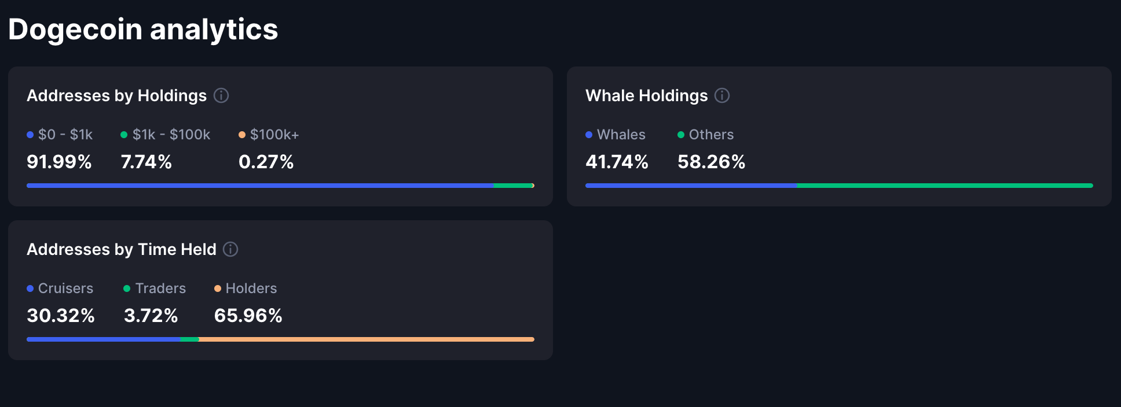Click the blue Whales segment of the Whale Holdings bar
The height and width of the screenshot is (407, 1121).
(x=691, y=186)
